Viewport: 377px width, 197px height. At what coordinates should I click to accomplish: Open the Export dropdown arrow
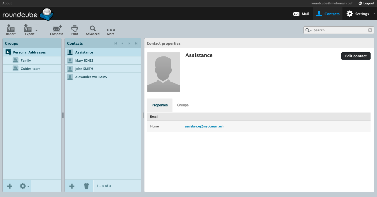pos(36,30)
